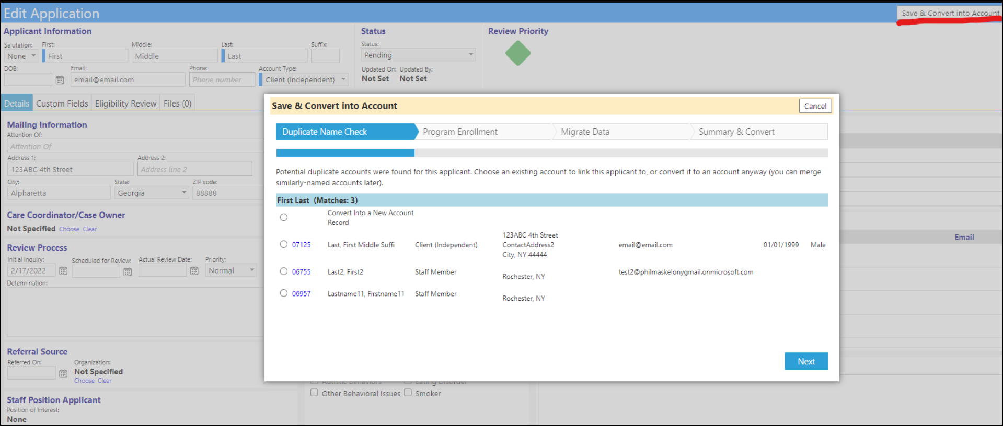This screenshot has width=1003, height=426.
Task: Open the Actual Review Date calendar picker
Action: (194, 271)
